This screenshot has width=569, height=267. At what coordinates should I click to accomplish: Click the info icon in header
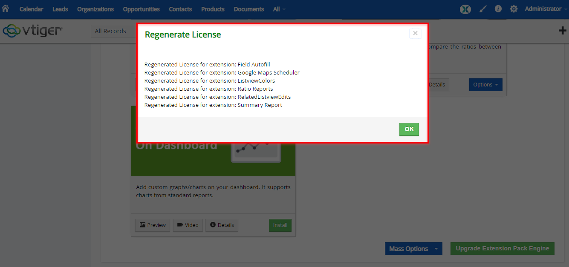point(498,9)
